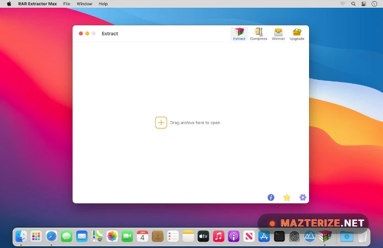Open Spotlight search in menu bar

tap(353, 4)
